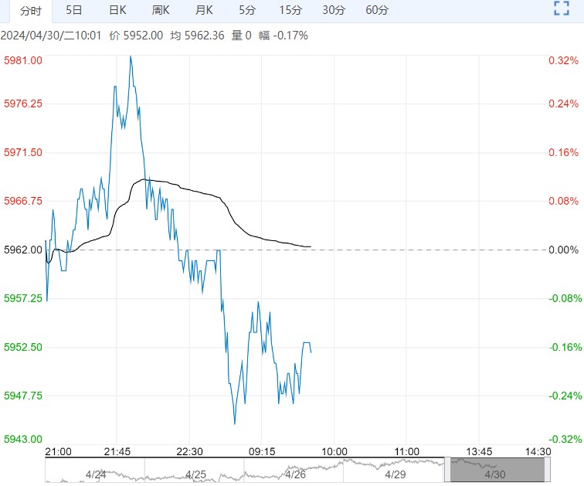Click the left handle of the range selector

447,470
